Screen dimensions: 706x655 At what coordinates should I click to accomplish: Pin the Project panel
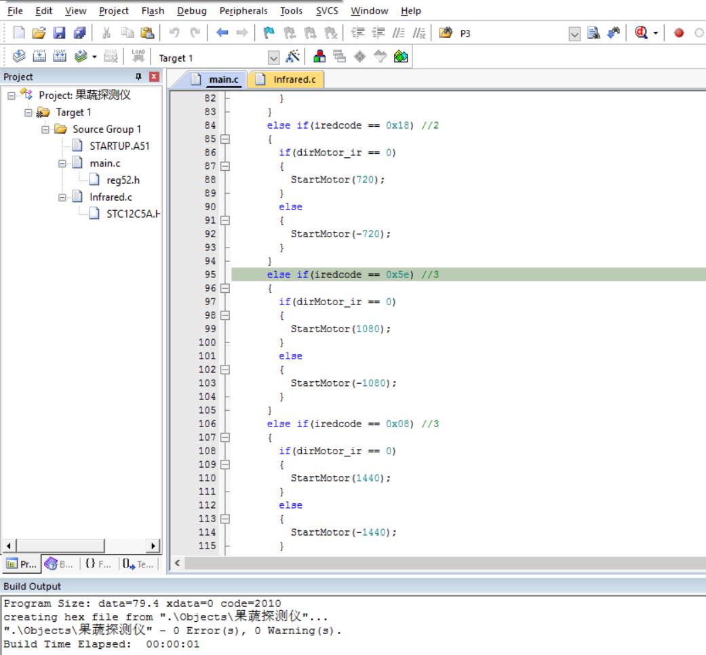click(138, 77)
